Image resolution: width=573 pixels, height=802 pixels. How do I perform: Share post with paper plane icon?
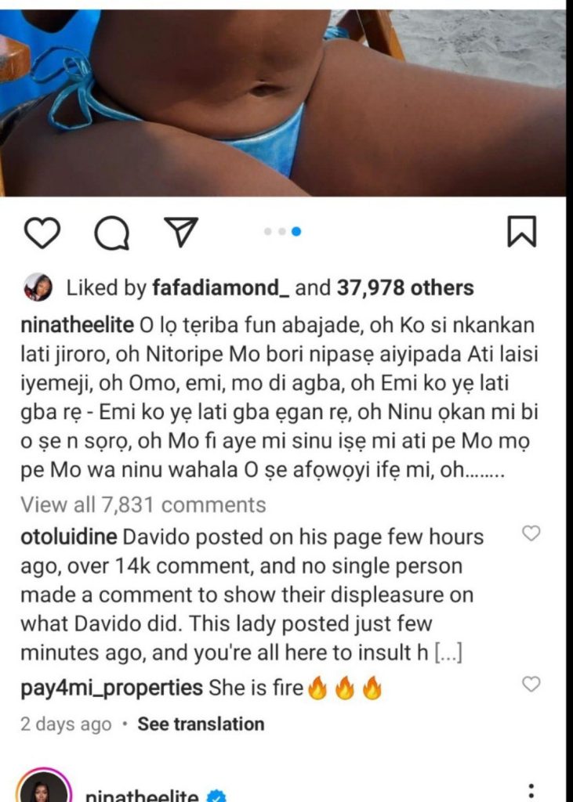(x=180, y=232)
